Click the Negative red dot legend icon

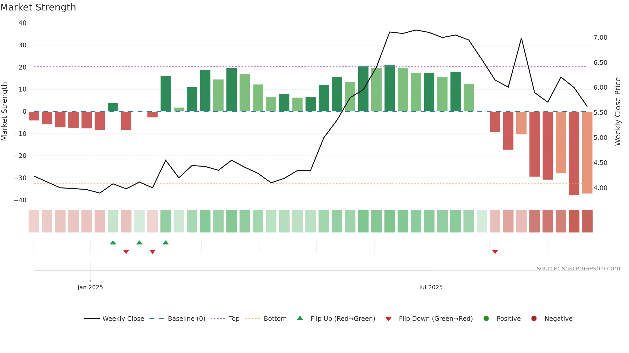point(534,318)
